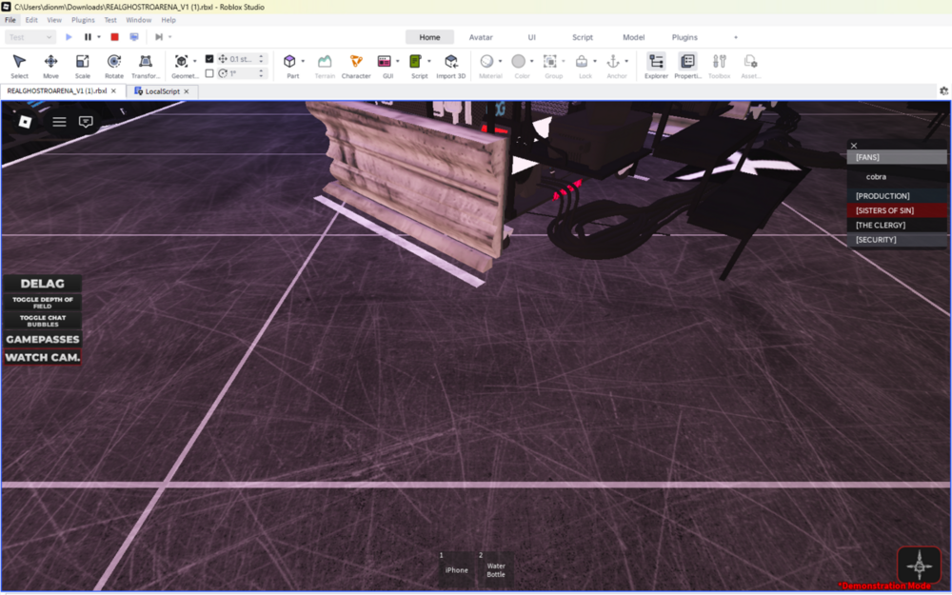Click the Lock tool icon
This screenshot has height=595, width=952.
pos(582,61)
